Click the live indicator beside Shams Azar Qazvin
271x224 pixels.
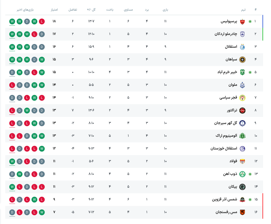(250, 200)
